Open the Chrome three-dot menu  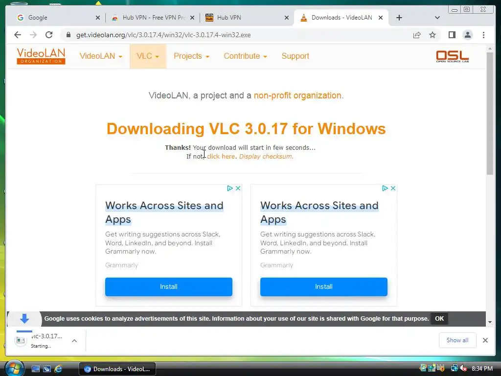(x=483, y=35)
